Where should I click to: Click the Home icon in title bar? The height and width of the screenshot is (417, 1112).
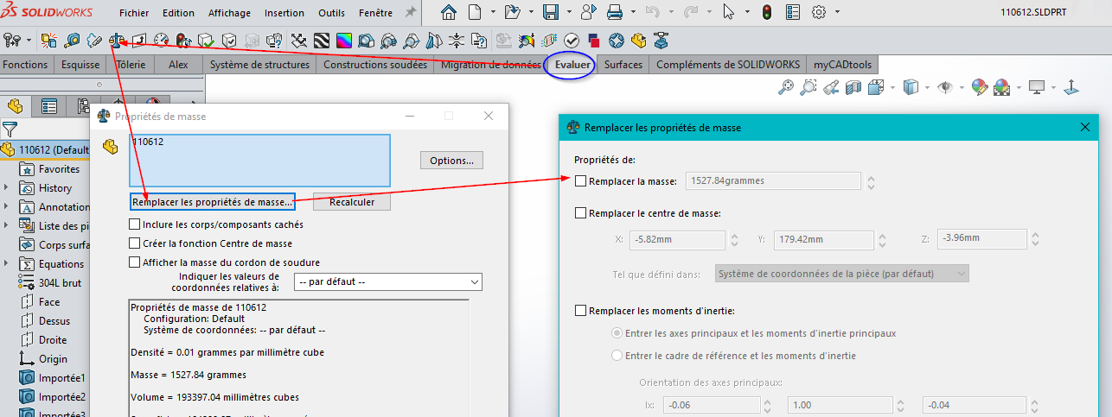449,12
